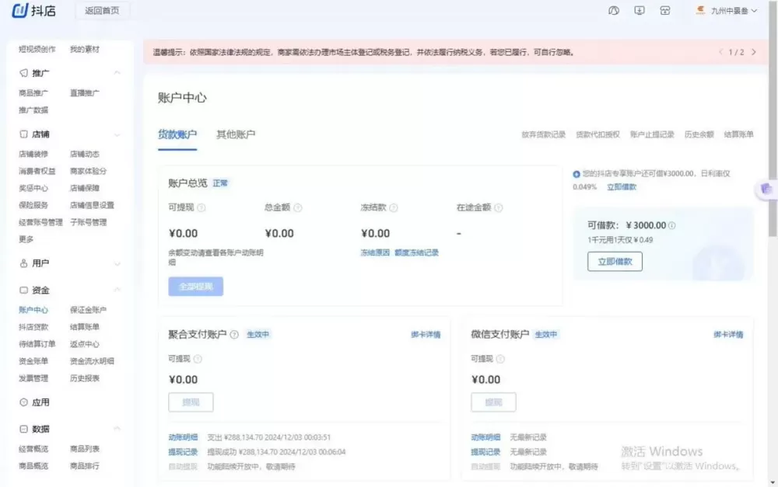Screen dimensions: 778x487
Task: Click info icon next to 在途金额
Action: point(499,207)
